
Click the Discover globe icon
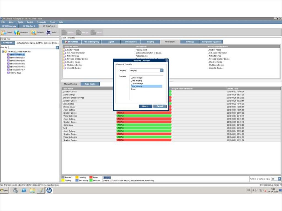pyautogui.click(x=17, y=32)
